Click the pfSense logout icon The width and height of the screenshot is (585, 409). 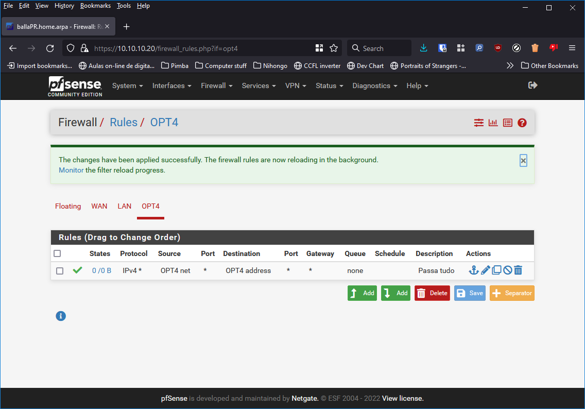click(x=533, y=86)
